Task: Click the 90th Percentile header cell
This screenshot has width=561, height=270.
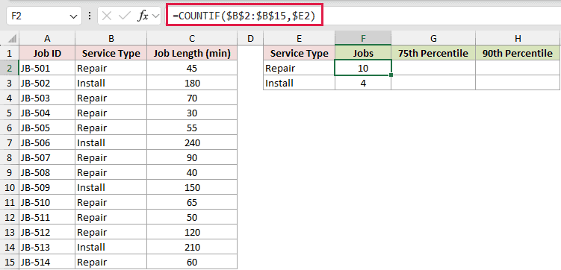Action: (518, 53)
